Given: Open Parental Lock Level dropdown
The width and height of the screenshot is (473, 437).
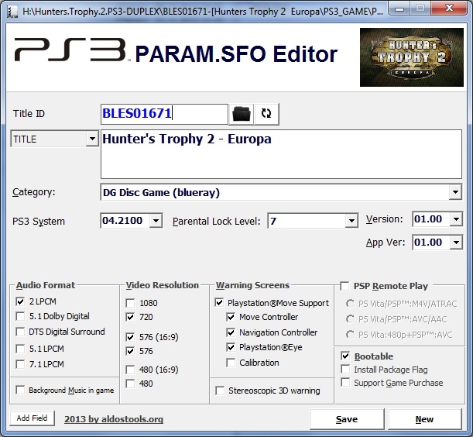Looking at the screenshot, I should [x=351, y=221].
